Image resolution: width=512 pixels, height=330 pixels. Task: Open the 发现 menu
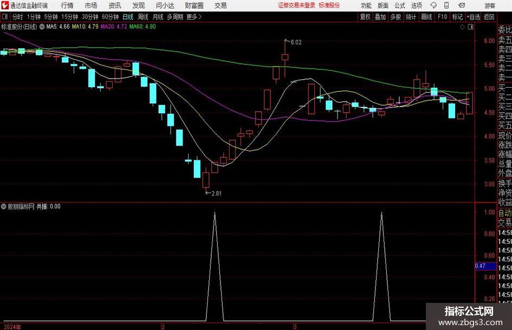[139, 5]
